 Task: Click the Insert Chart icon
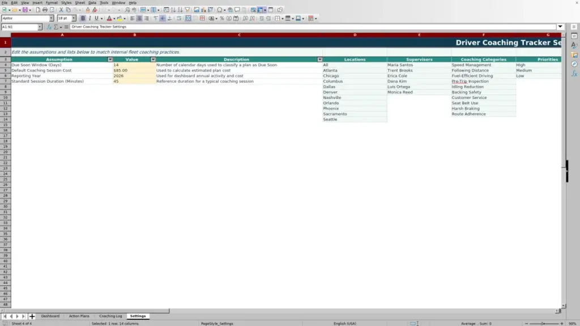pos(203,10)
